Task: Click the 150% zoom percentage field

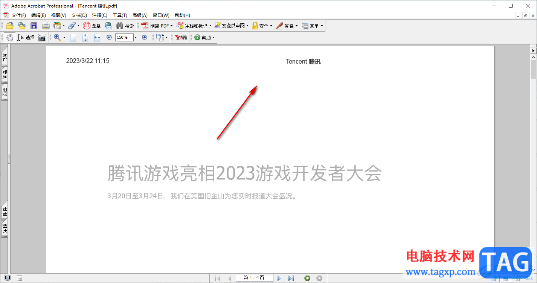Action: coord(124,37)
